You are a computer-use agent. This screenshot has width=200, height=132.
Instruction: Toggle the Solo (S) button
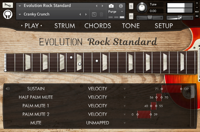coord(131,6)
